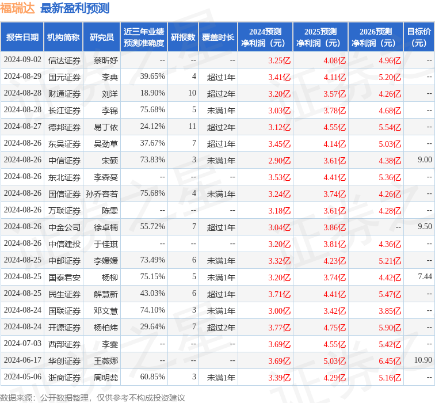Click target price 7.44
Viewport: 435px width, 403px height.
[425, 276]
